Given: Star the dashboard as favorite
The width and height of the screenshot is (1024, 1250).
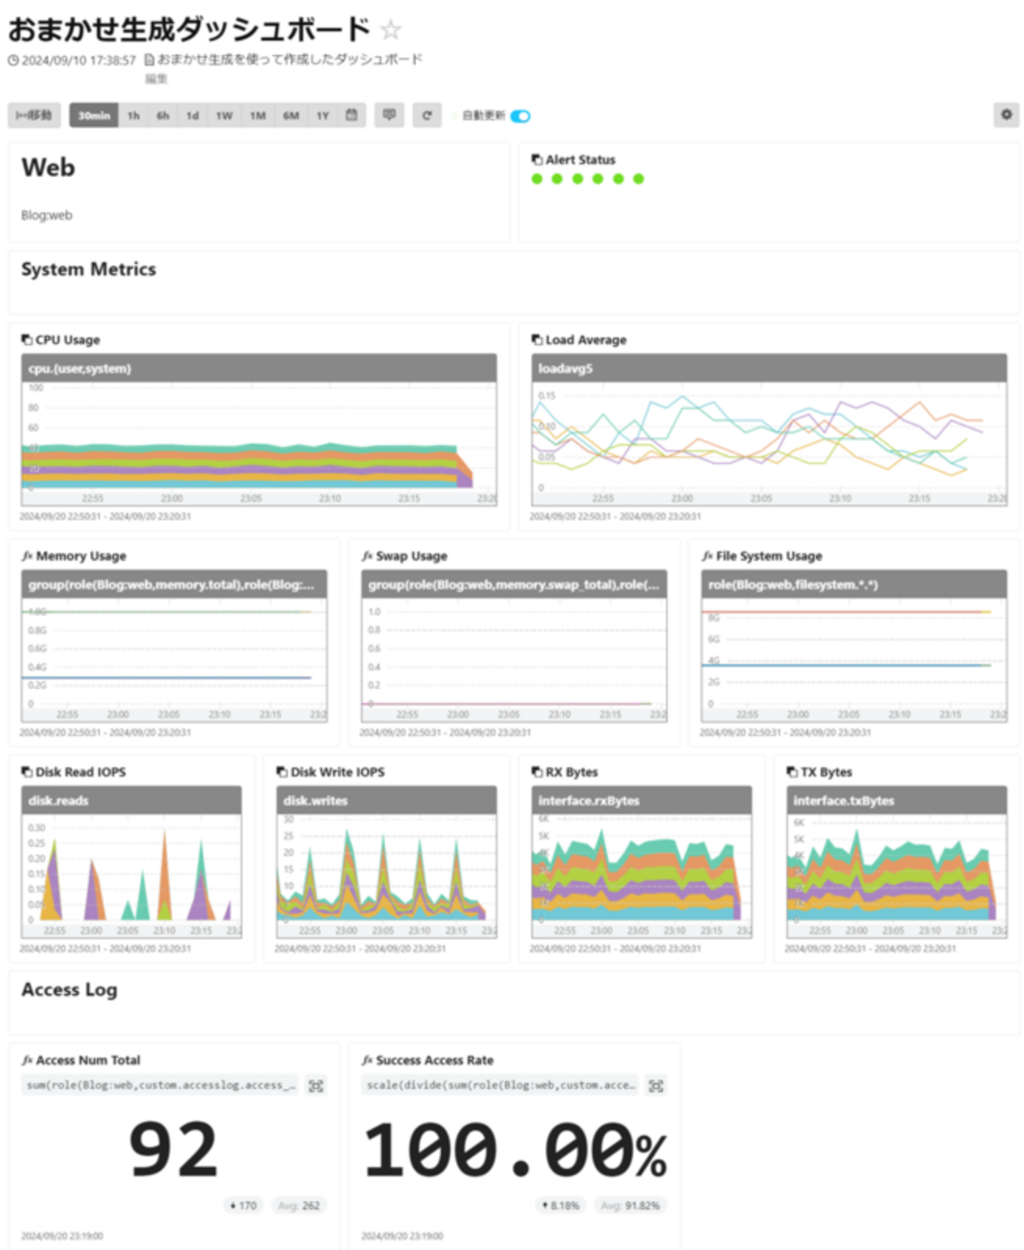Looking at the screenshot, I should pos(391,31).
